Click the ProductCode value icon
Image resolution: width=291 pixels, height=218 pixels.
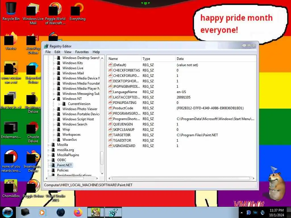[110, 108]
